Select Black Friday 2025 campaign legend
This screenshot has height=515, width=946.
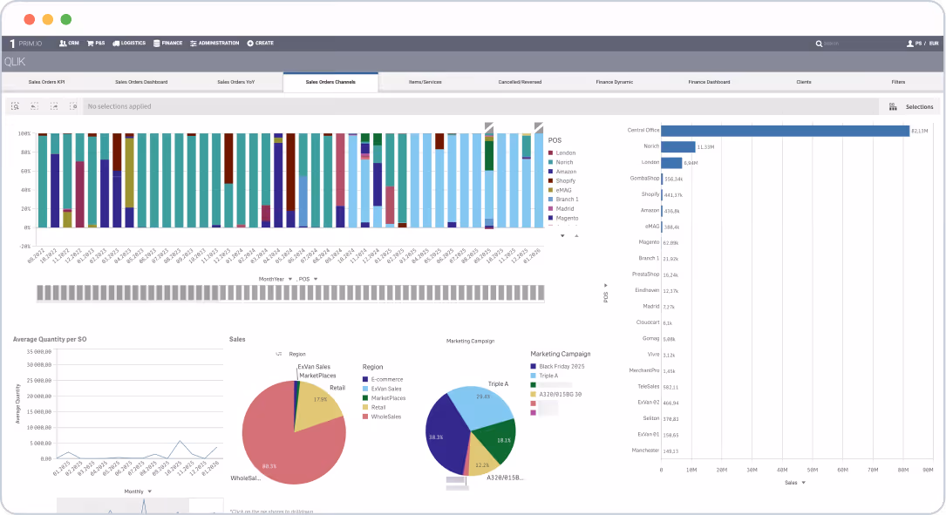(557, 367)
